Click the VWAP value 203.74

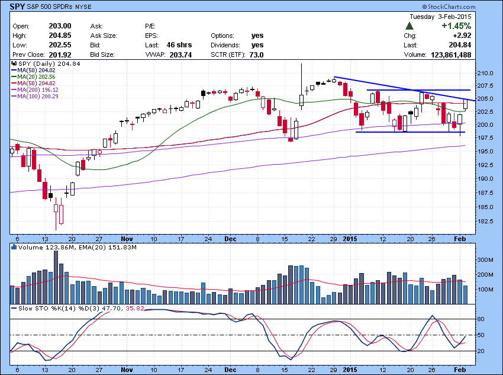[x=180, y=55]
